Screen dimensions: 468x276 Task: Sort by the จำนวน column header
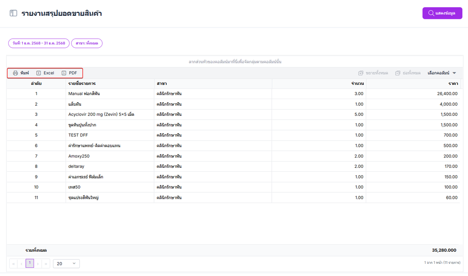coord(319,83)
